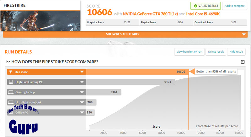Click the Score axis title on the chart
Screen dimensions: 251x137
pyautogui.click(x=156, y=127)
